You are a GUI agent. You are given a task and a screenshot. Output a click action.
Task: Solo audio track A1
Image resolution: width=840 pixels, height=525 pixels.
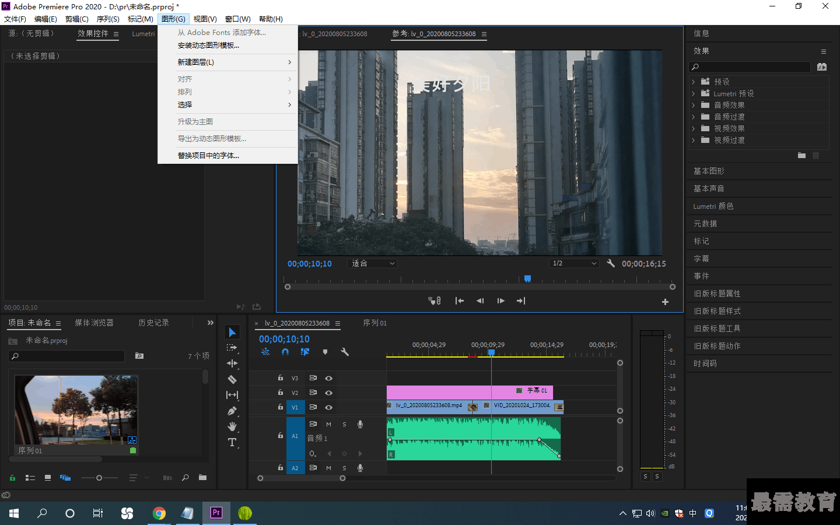[344, 424]
